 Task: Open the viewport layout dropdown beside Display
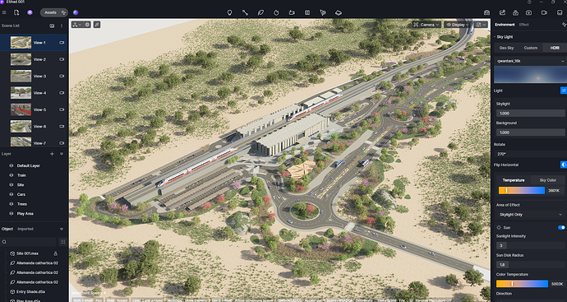coord(482,25)
